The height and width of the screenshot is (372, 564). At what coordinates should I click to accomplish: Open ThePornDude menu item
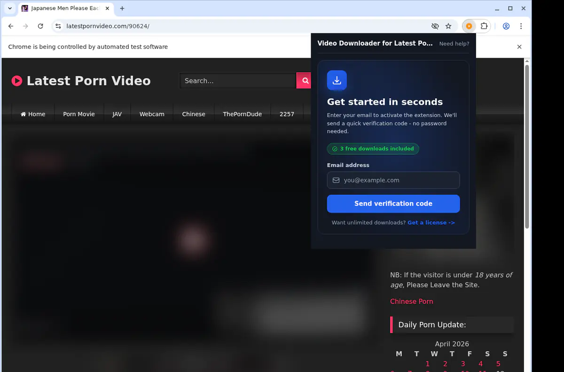(x=243, y=114)
